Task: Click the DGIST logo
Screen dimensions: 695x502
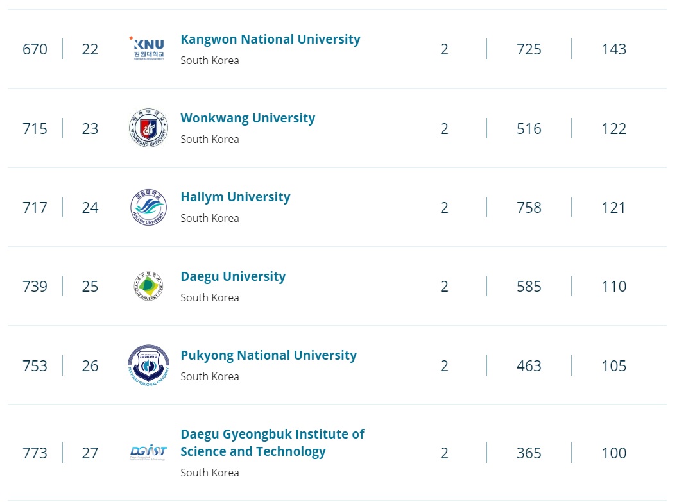Action: click(x=148, y=453)
